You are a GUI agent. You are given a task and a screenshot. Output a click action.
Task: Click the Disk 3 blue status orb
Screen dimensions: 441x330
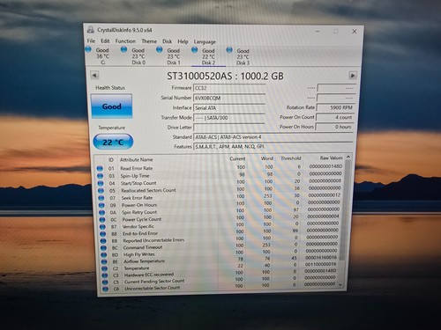(229, 50)
